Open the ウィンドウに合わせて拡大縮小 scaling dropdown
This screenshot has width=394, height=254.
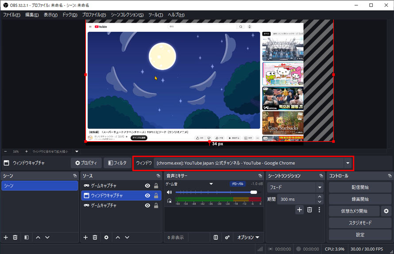tap(77, 151)
